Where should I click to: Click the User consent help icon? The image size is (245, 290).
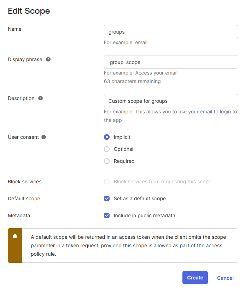[x=44, y=137]
